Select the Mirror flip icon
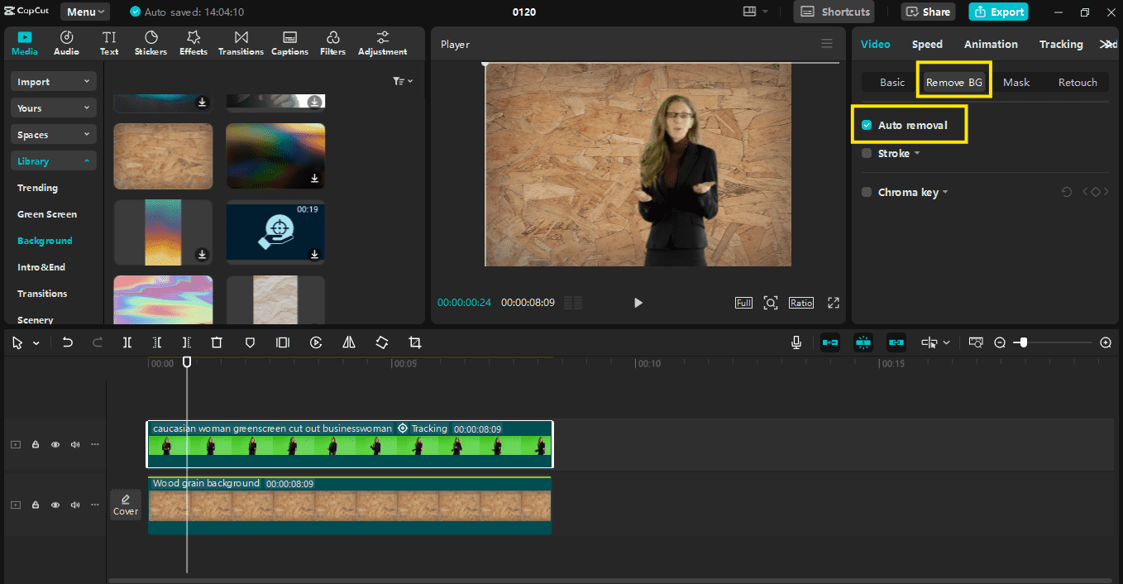Viewport: 1123px width, 584px height. coord(348,342)
